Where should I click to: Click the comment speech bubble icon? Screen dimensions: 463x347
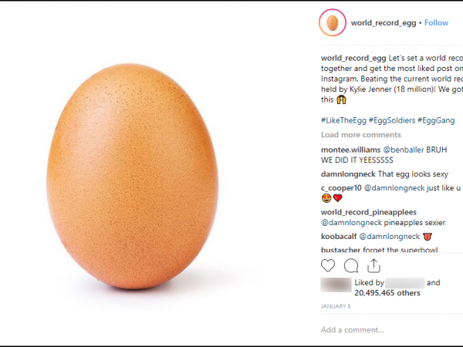(x=351, y=266)
